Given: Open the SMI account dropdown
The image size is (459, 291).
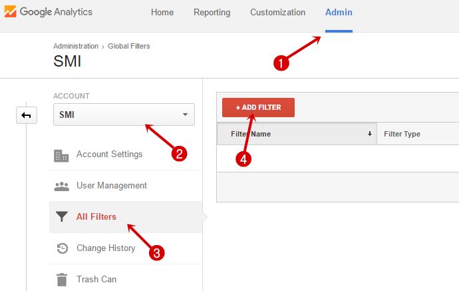Looking at the screenshot, I should tap(124, 115).
